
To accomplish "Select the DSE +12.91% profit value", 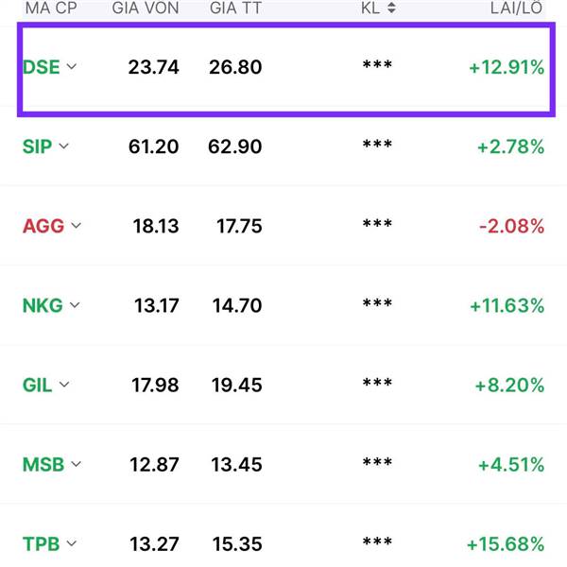I will (x=507, y=68).
